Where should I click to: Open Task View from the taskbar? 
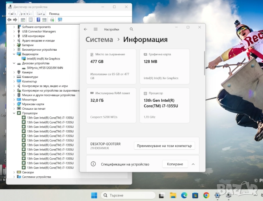pyautogui.click(x=161, y=196)
